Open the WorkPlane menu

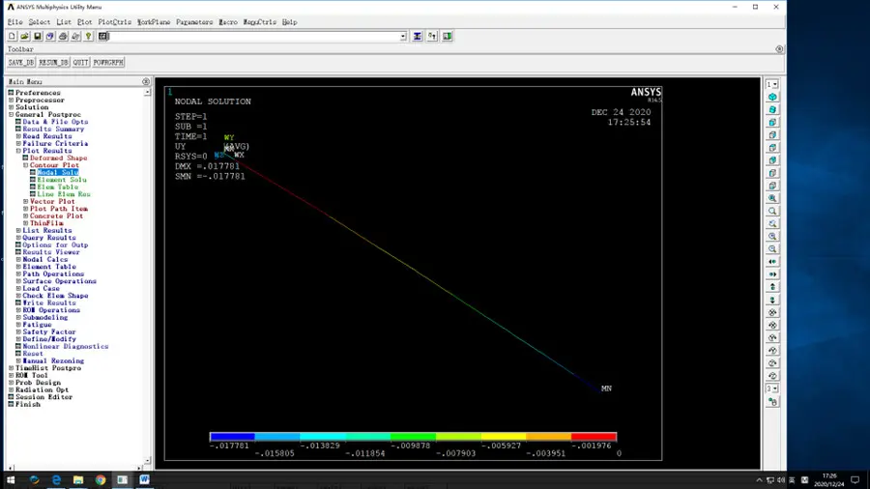coord(154,22)
